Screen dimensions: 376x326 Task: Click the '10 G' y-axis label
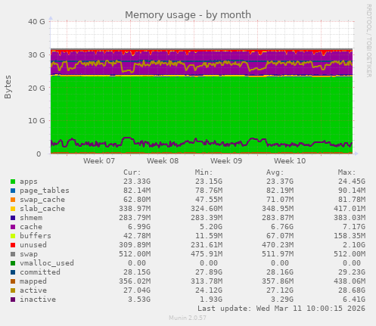click(x=36, y=121)
